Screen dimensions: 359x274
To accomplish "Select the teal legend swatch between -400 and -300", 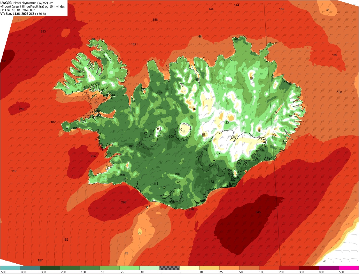I will [30, 268].
